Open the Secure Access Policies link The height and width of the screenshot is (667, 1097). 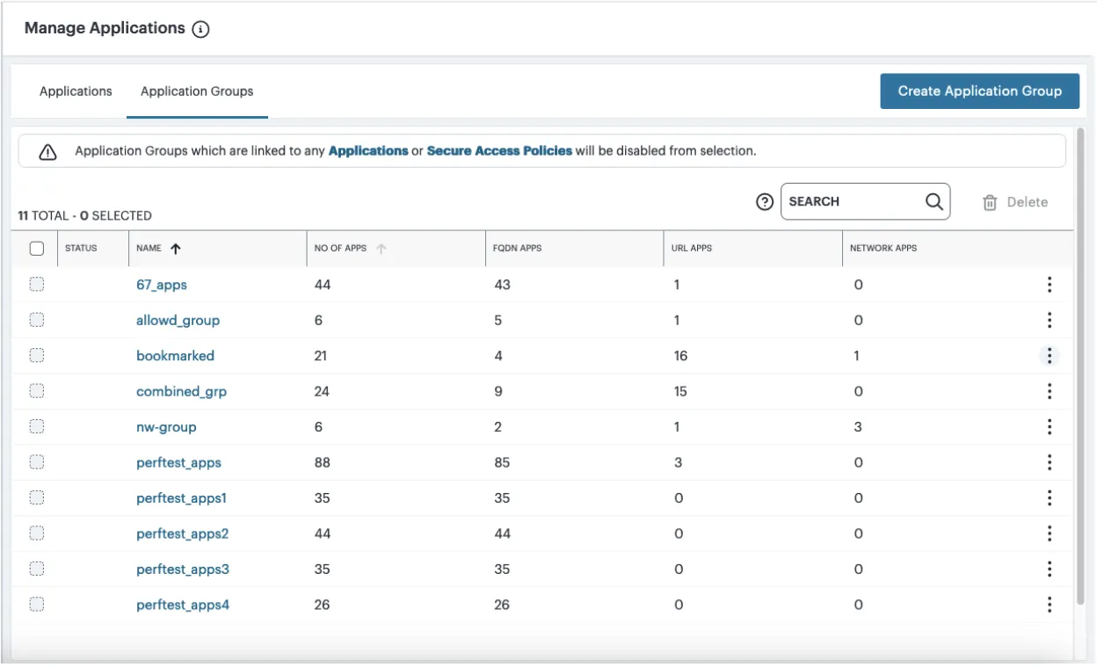499,151
